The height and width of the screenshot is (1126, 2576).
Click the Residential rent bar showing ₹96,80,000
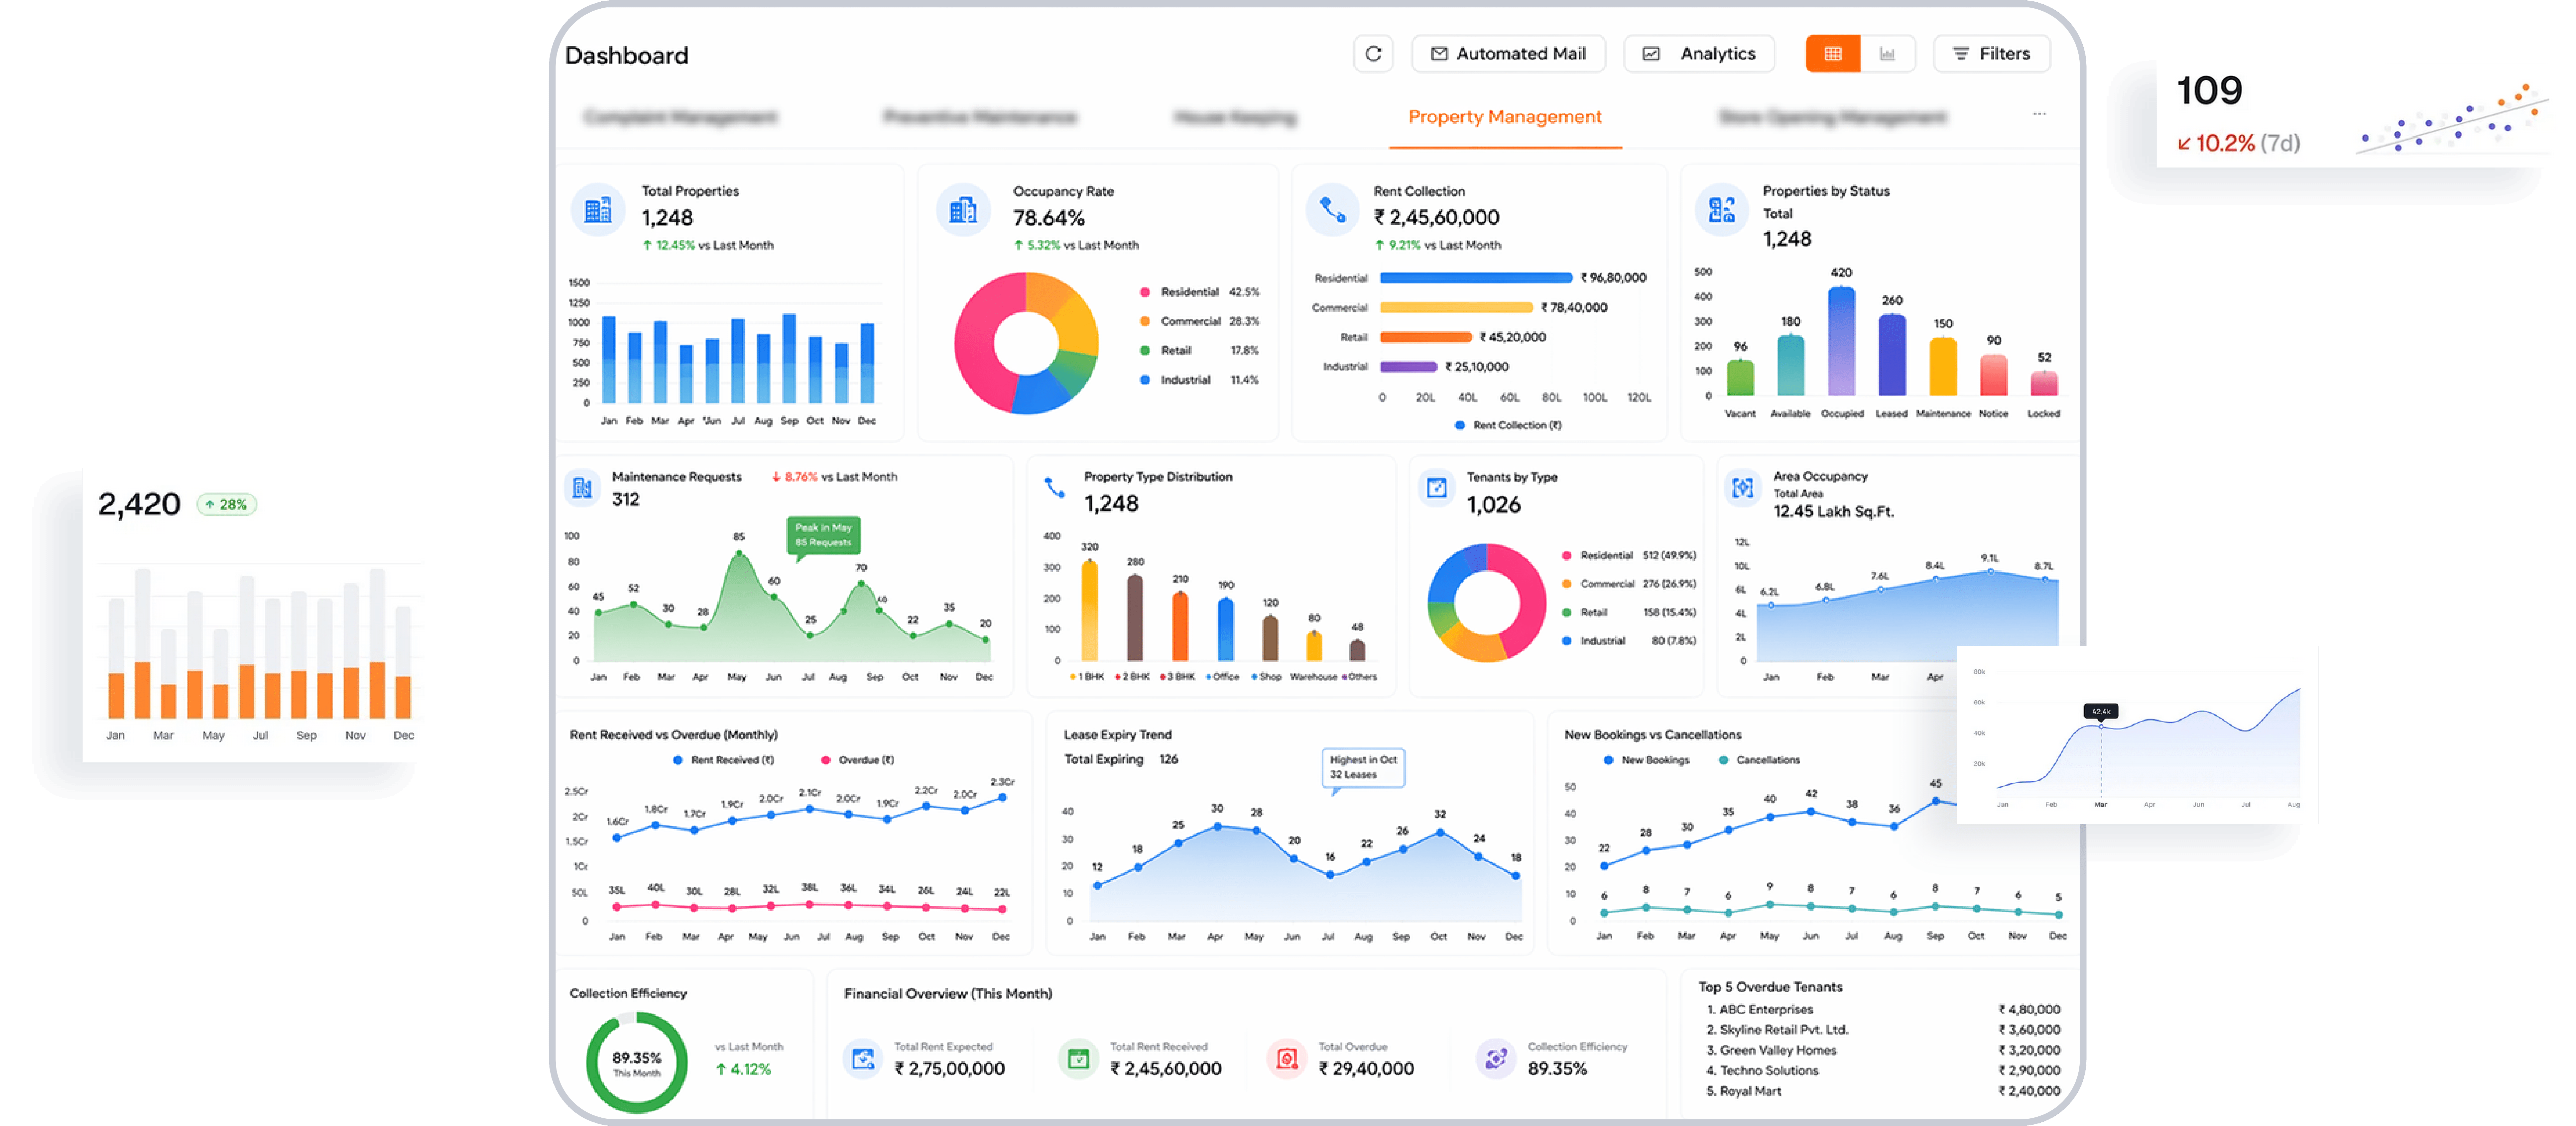tap(1476, 278)
